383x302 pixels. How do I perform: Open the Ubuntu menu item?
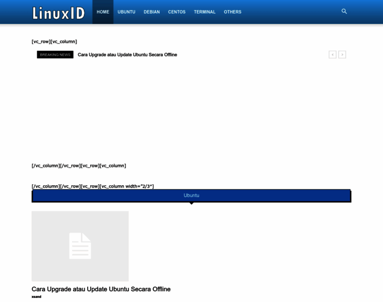pyautogui.click(x=126, y=12)
